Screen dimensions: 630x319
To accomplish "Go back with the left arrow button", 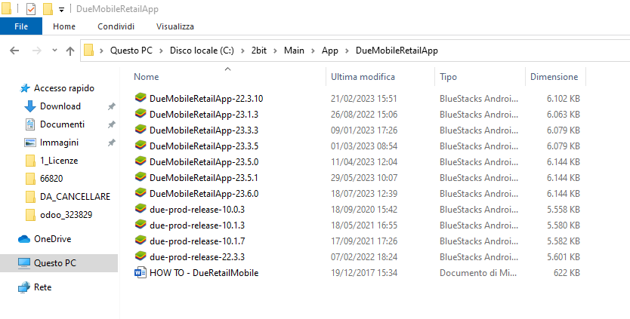I will (14, 51).
